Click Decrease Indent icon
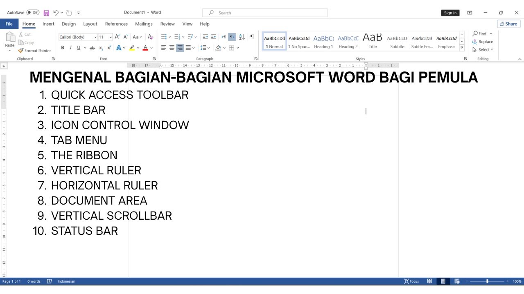524x294 pixels. (x=206, y=37)
